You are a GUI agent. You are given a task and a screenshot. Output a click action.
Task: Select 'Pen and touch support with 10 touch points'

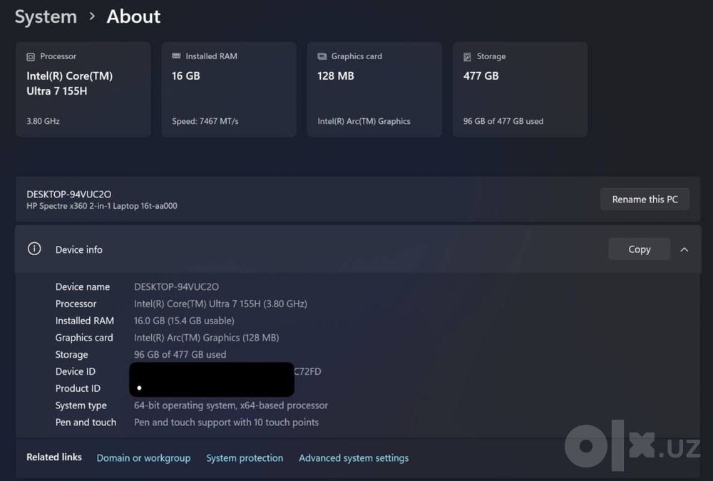(226, 423)
